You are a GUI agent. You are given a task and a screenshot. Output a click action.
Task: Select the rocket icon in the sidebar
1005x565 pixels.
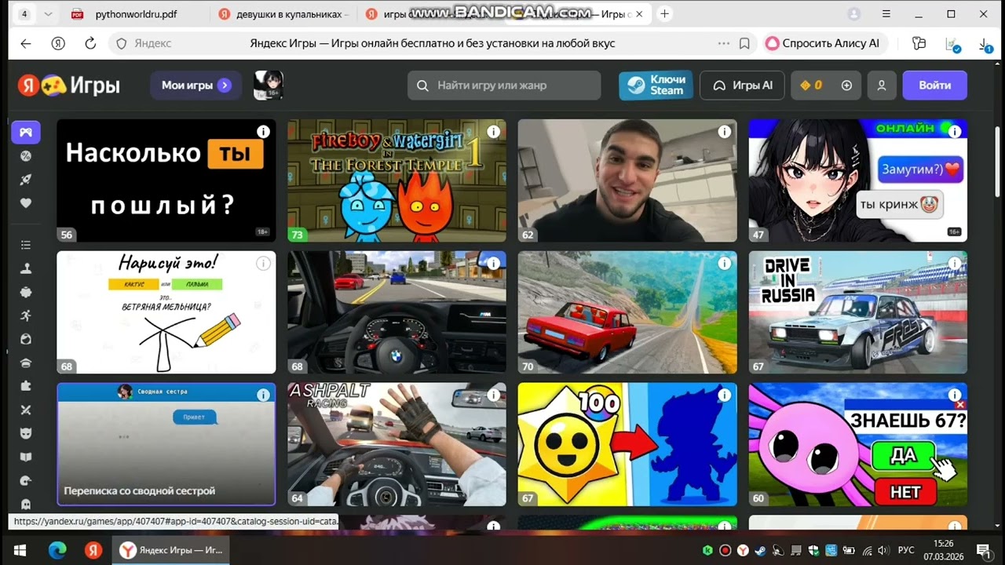pyautogui.click(x=26, y=180)
